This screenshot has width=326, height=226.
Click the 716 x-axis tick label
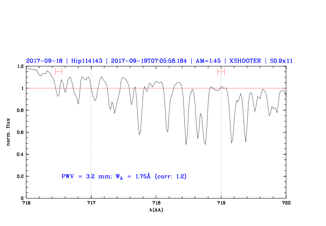click(26, 203)
